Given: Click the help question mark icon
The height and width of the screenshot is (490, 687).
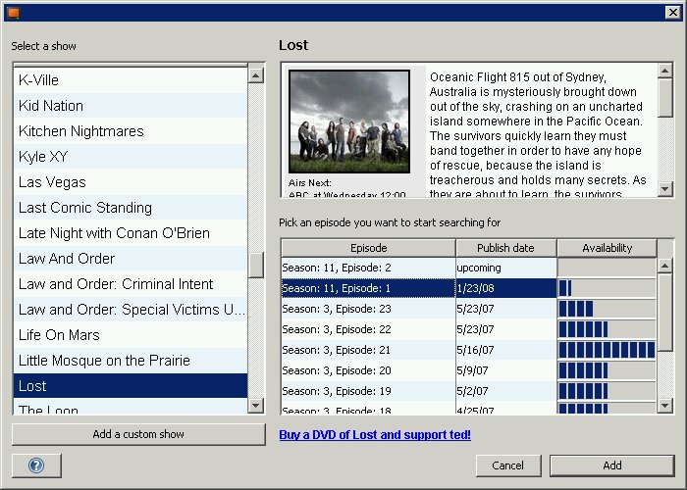Looking at the screenshot, I should pyautogui.click(x=36, y=465).
